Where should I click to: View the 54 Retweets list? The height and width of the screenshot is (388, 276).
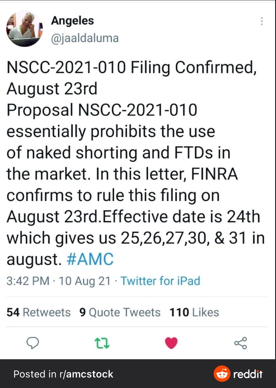tap(39, 312)
